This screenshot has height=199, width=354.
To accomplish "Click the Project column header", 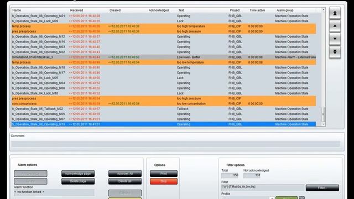I will [x=235, y=10].
